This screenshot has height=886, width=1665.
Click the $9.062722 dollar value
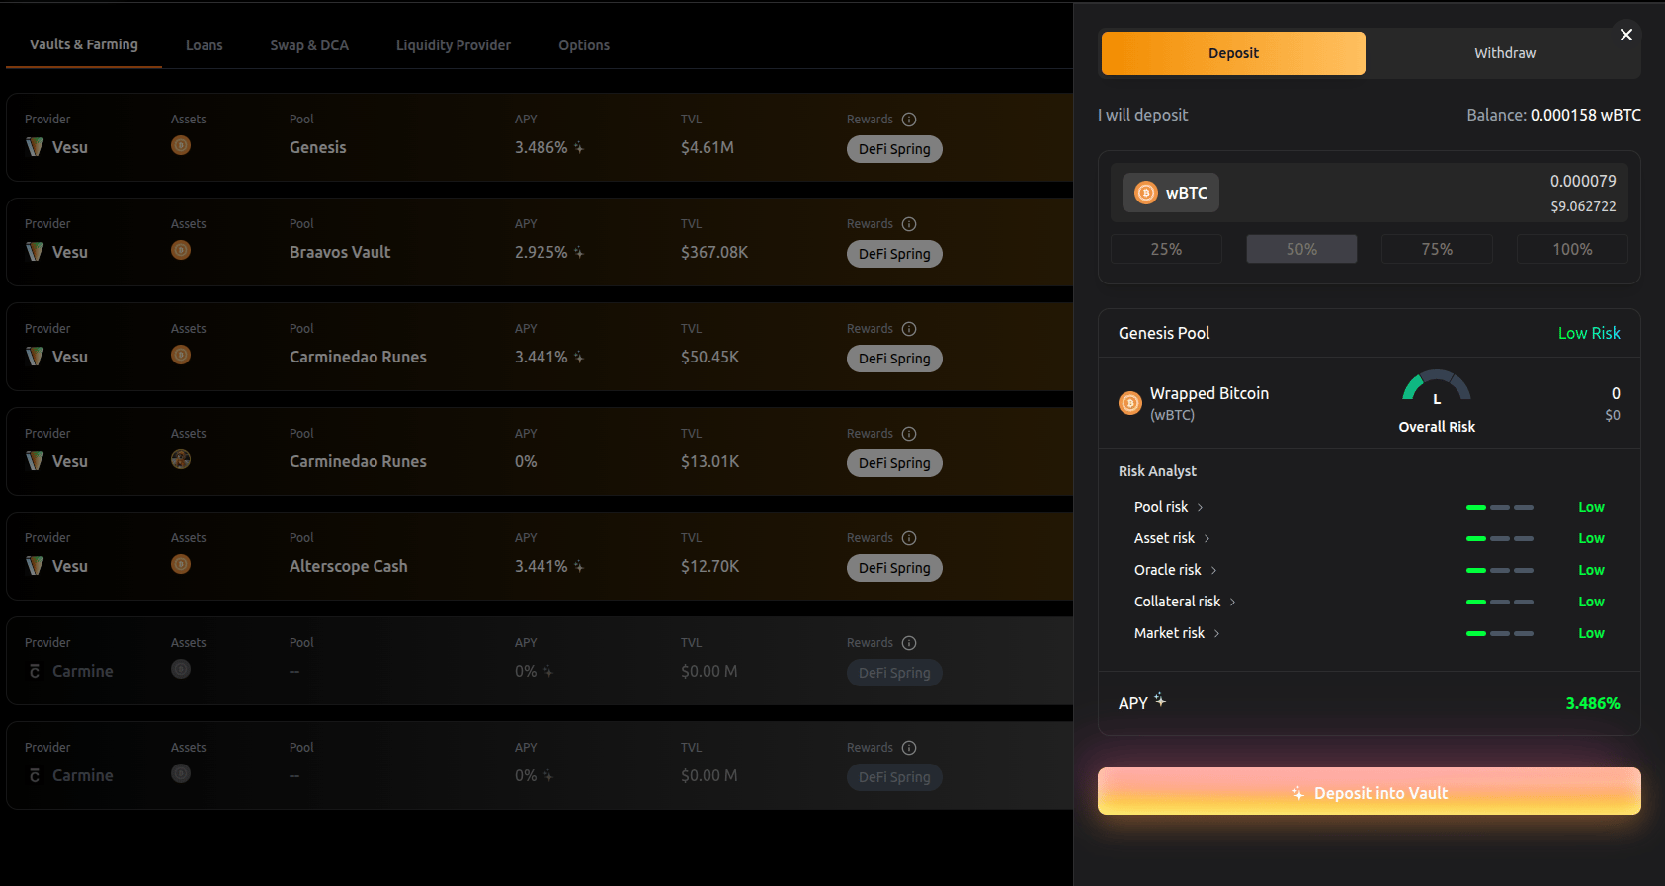coord(1583,206)
